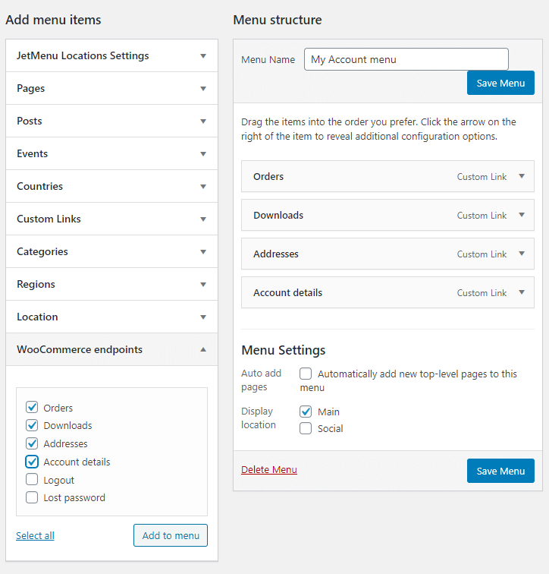
Task: Expand the Location section
Action: [x=111, y=317]
